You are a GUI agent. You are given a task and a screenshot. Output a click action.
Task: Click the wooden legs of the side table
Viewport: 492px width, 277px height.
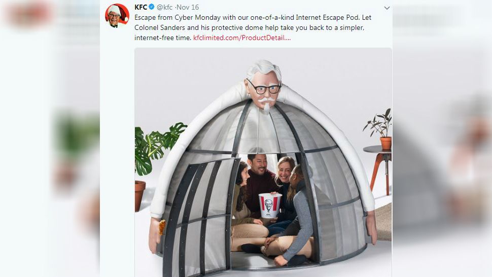(x=380, y=174)
